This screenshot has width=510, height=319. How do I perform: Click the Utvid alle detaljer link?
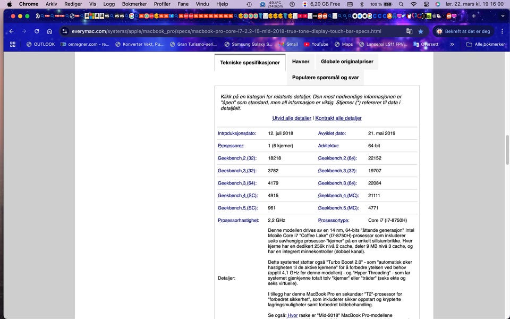click(x=292, y=118)
